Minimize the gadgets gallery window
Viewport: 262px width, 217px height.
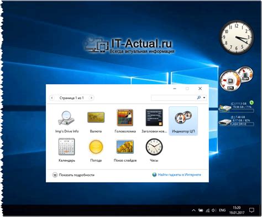pyautogui.click(x=175, y=89)
